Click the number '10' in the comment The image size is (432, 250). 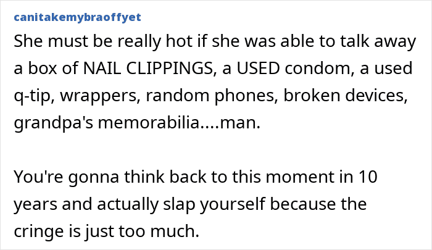(368, 177)
